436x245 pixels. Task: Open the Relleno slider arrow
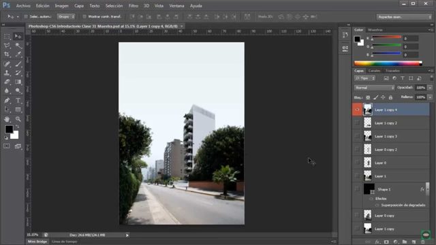(x=430, y=97)
